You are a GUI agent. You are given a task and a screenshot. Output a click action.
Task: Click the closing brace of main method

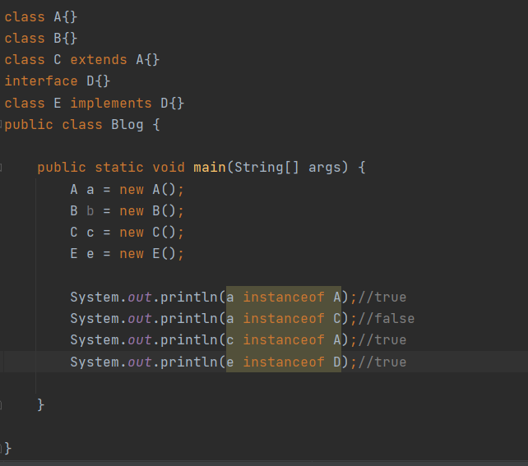(41, 404)
